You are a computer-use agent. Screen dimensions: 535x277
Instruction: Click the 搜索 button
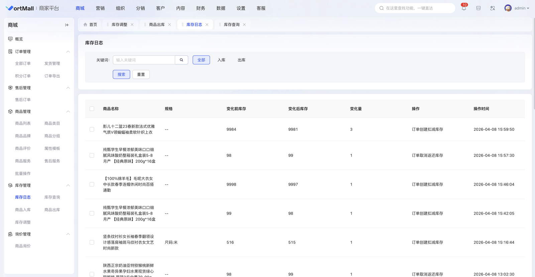[x=121, y=74]
